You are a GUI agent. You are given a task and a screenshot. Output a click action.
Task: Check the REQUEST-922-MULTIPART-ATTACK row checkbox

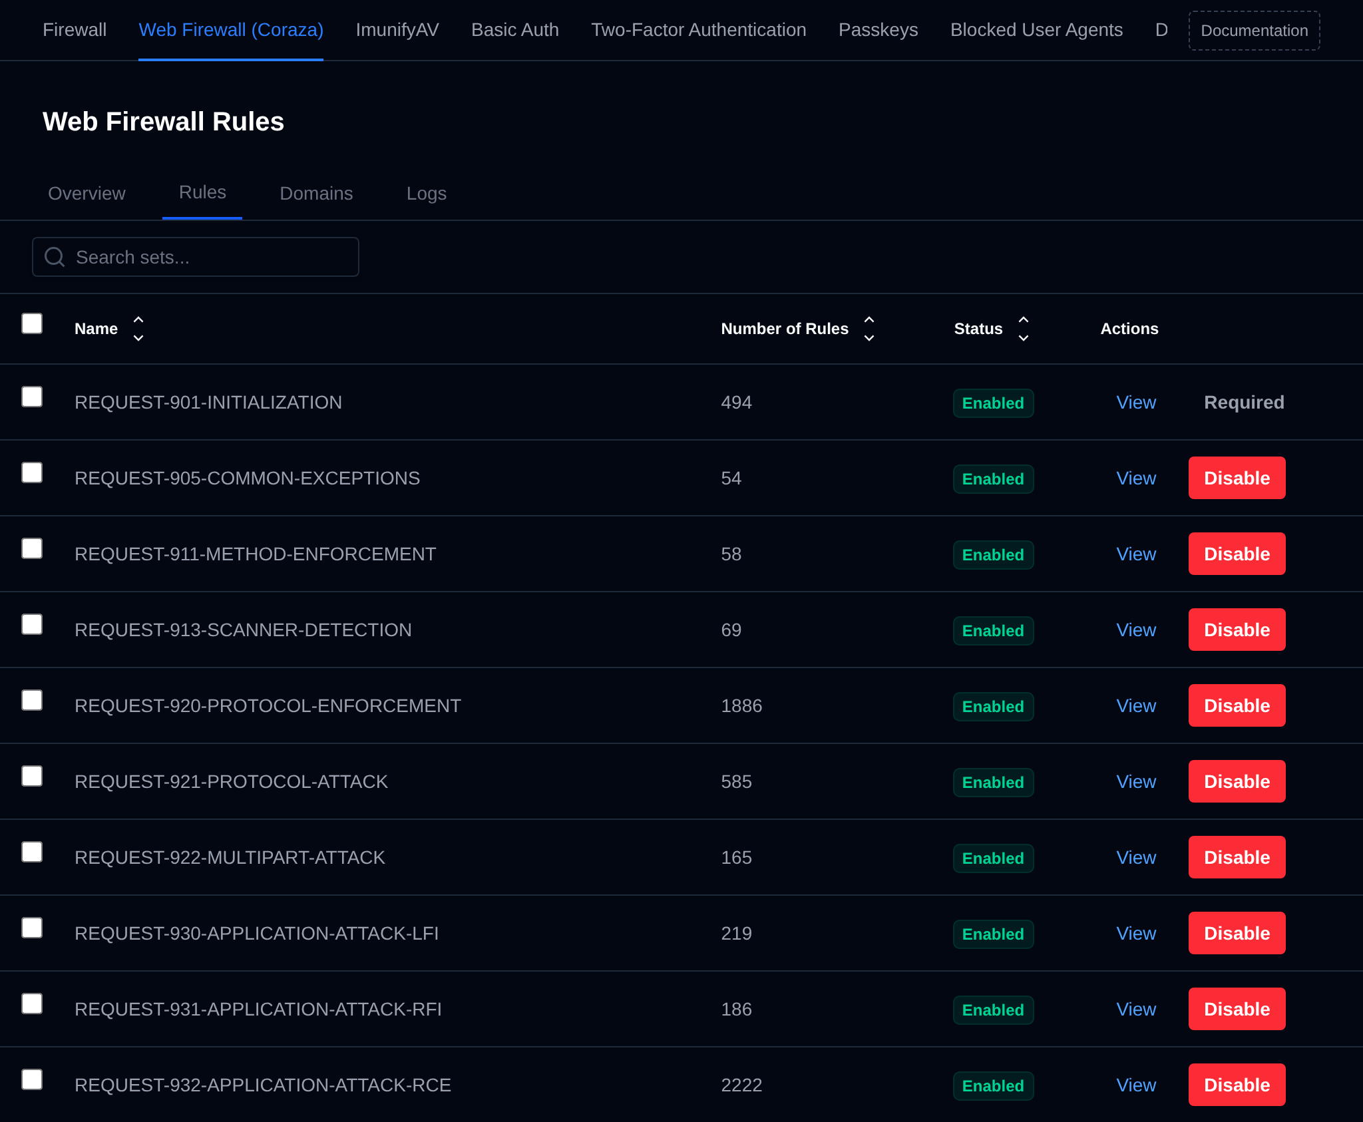[x=32, y=852]
